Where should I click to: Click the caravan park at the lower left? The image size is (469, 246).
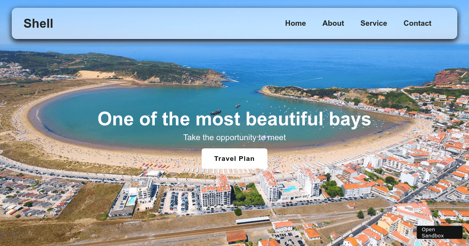pyautogui.click(x=35, y=197)
